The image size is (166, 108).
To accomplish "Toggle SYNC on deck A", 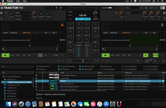I will tap(6, 33).
